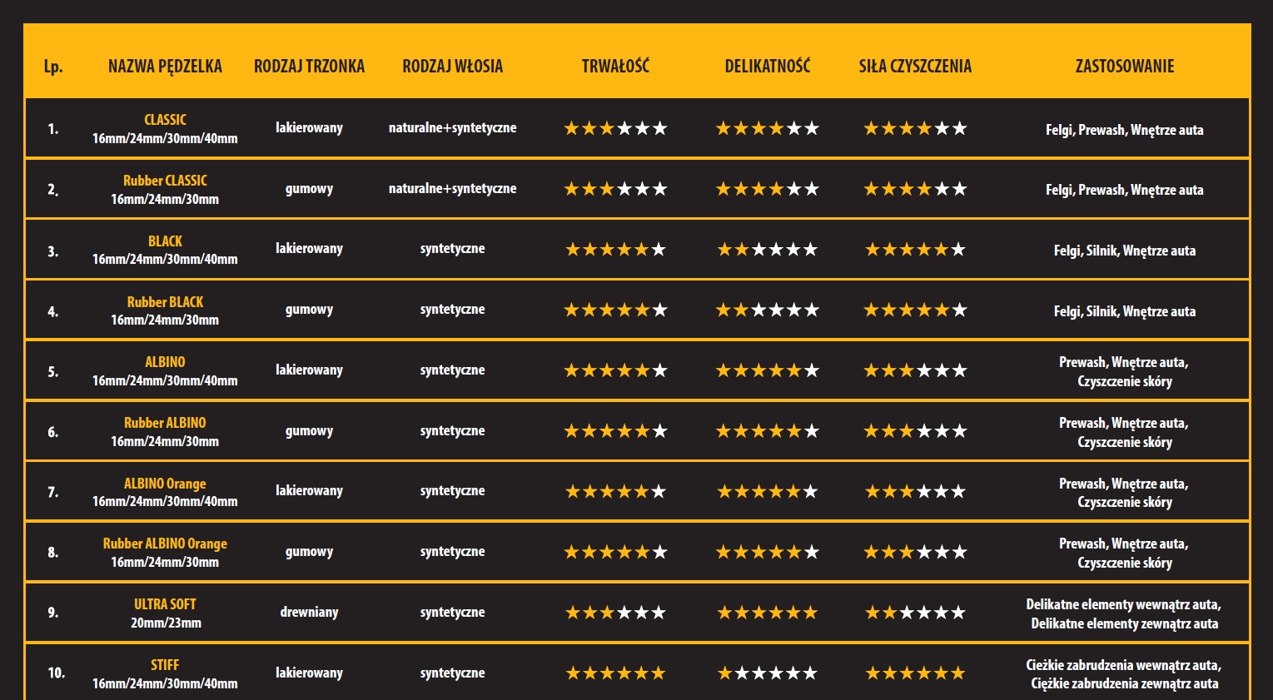Select SIŁA CZYSZCZENIA stars in row 3
Viewport: 1273px width, 700px height.
point(915,250)
